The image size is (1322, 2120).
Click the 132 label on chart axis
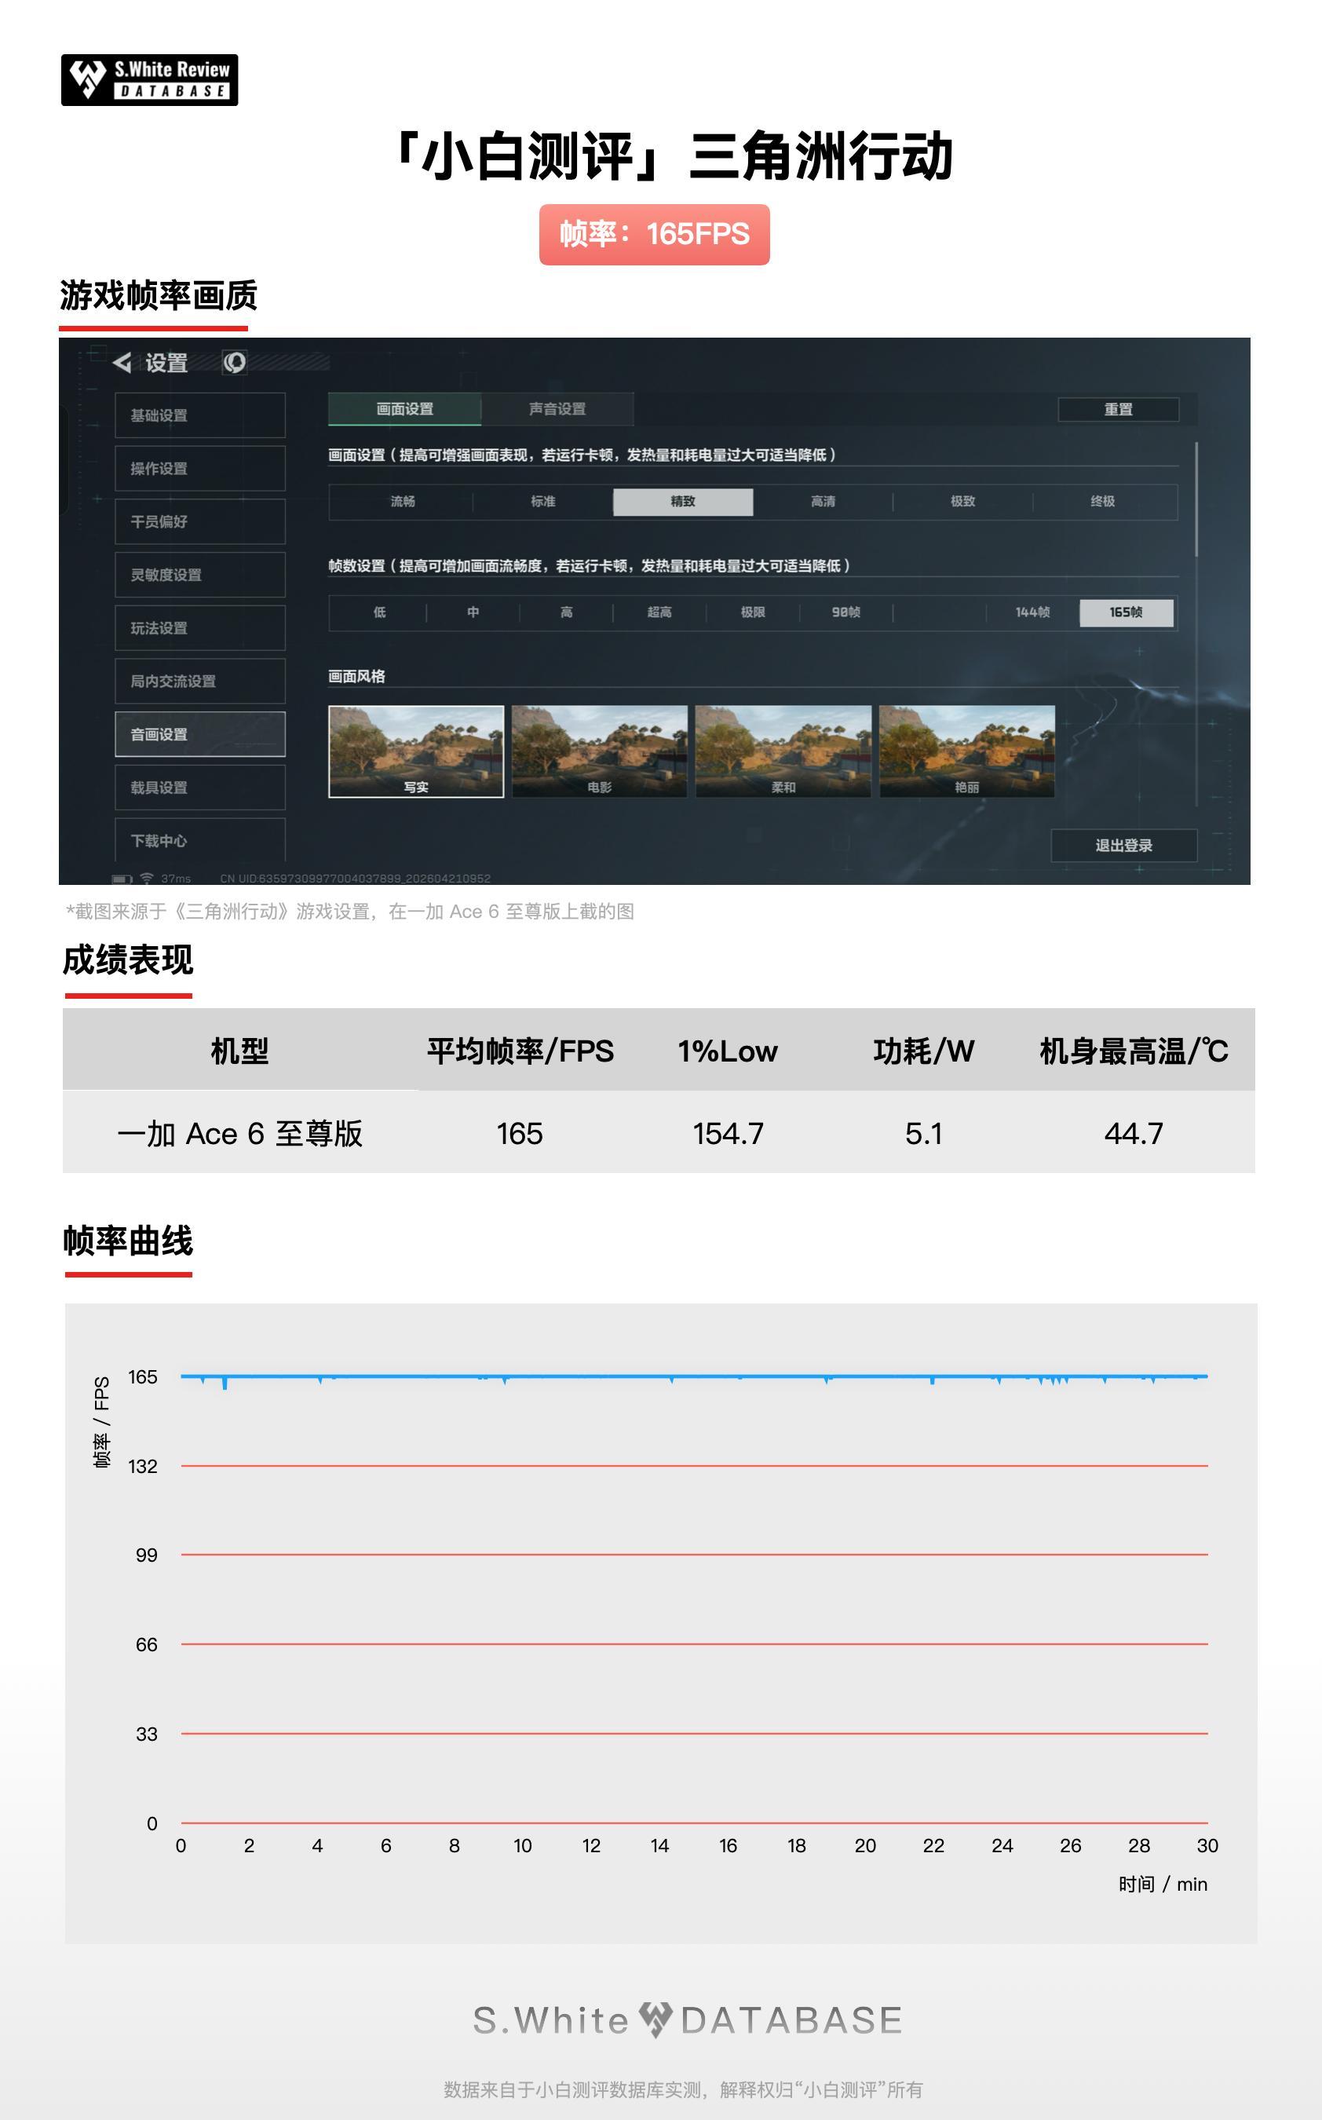coord(143,1466)
